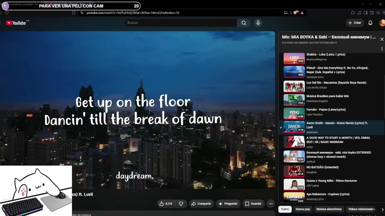Click the Preguntar button
This screenshot has width=385, height=216.
coord(228,204)
